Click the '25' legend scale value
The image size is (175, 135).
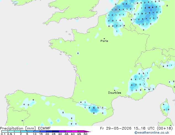54,134
